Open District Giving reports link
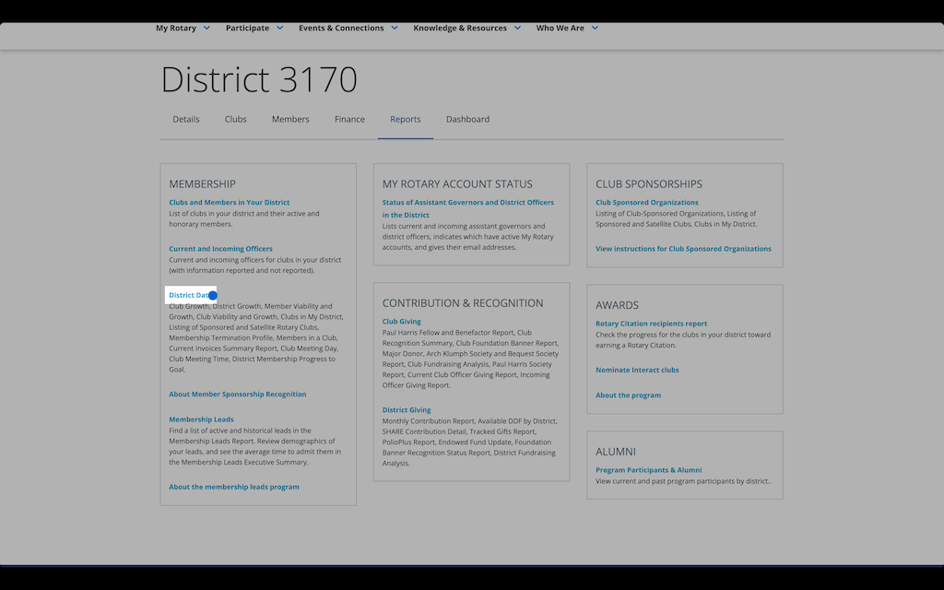 click(407, 410)
